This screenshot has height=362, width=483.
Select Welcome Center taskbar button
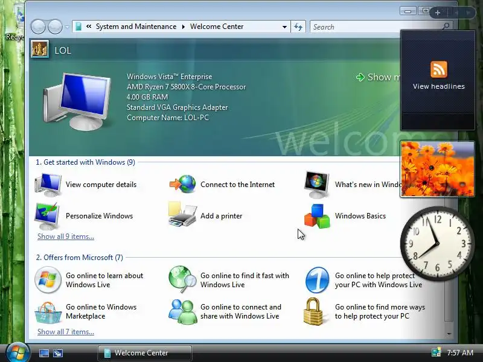(x=145, y=353)
